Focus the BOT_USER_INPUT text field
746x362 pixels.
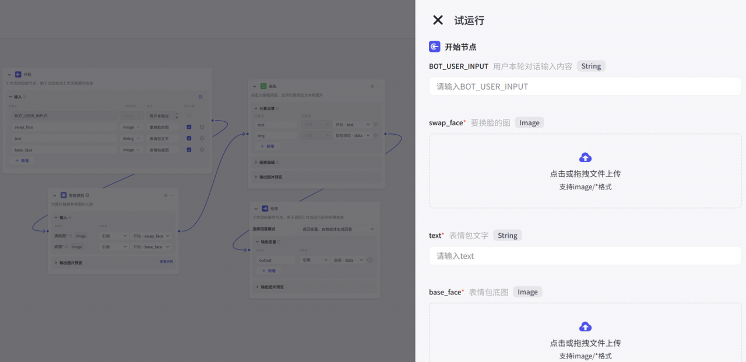click(585, 86)
